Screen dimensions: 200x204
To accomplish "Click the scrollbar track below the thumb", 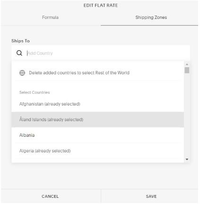I will click(x=187, y=115).
